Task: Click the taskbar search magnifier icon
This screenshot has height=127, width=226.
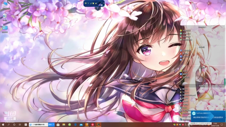Action: (9, 124)
